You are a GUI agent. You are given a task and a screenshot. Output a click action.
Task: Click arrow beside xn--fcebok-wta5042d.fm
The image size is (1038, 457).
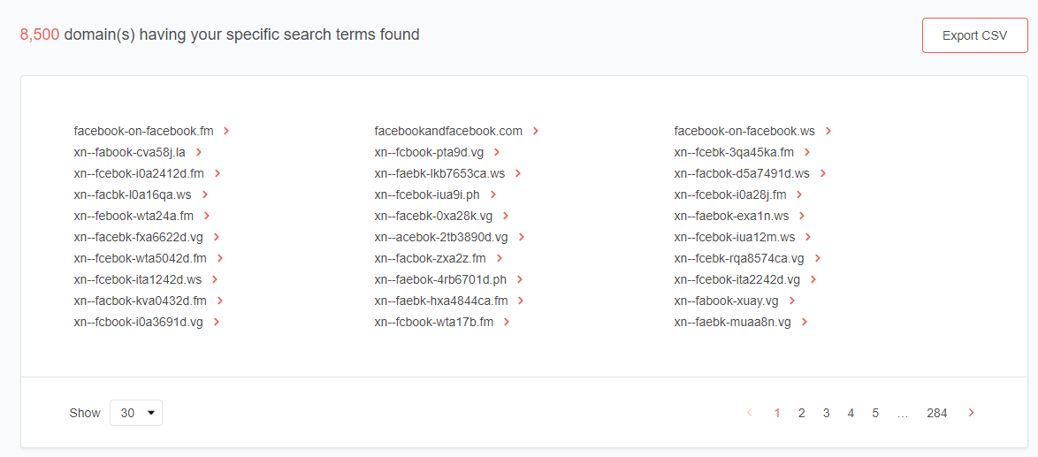220,258
